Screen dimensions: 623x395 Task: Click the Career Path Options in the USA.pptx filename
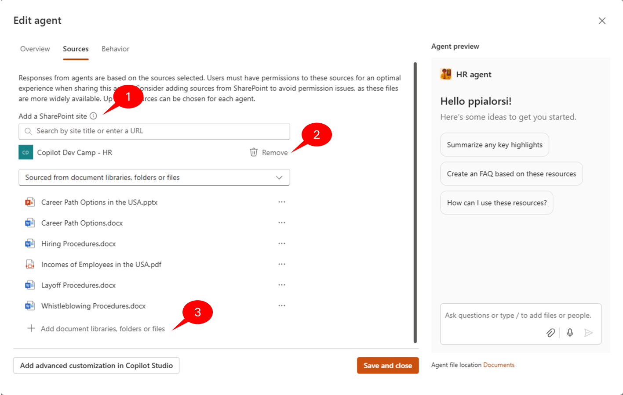coord(99,202)
